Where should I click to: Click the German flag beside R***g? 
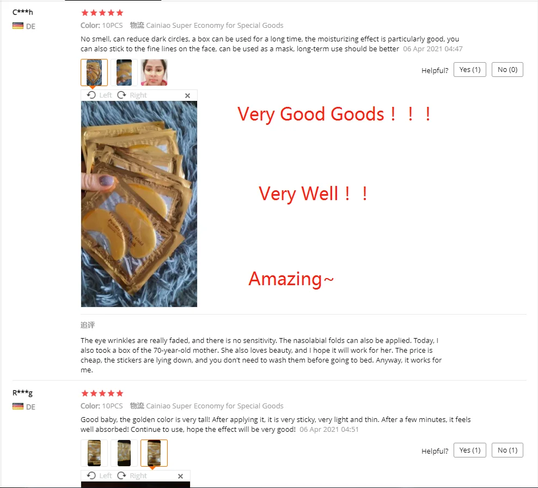tap(18, 407)
